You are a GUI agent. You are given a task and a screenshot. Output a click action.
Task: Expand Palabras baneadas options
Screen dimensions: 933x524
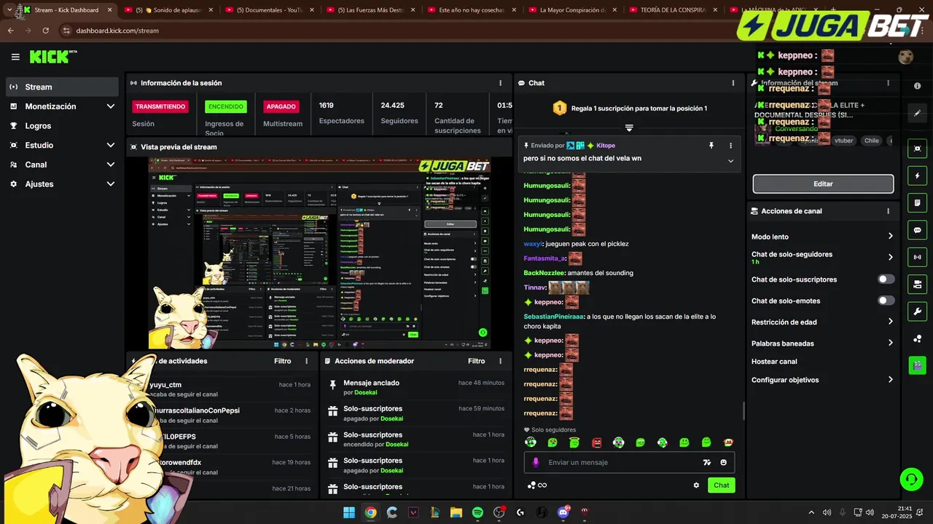pyautogui.click(x=890, y=343)
